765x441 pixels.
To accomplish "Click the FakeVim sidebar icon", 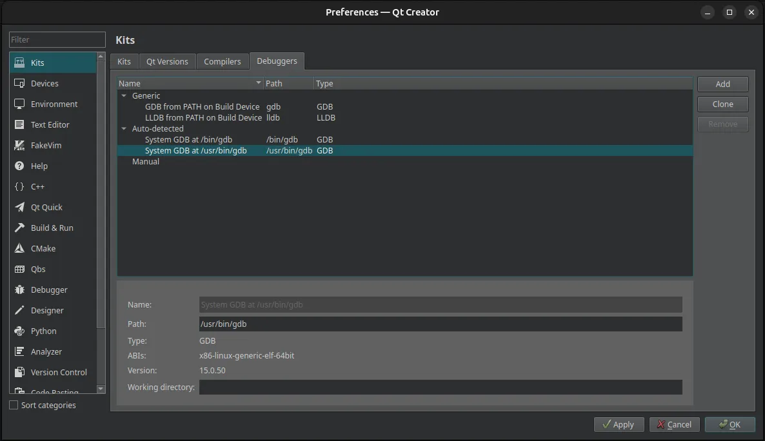I will coord(20,145).
